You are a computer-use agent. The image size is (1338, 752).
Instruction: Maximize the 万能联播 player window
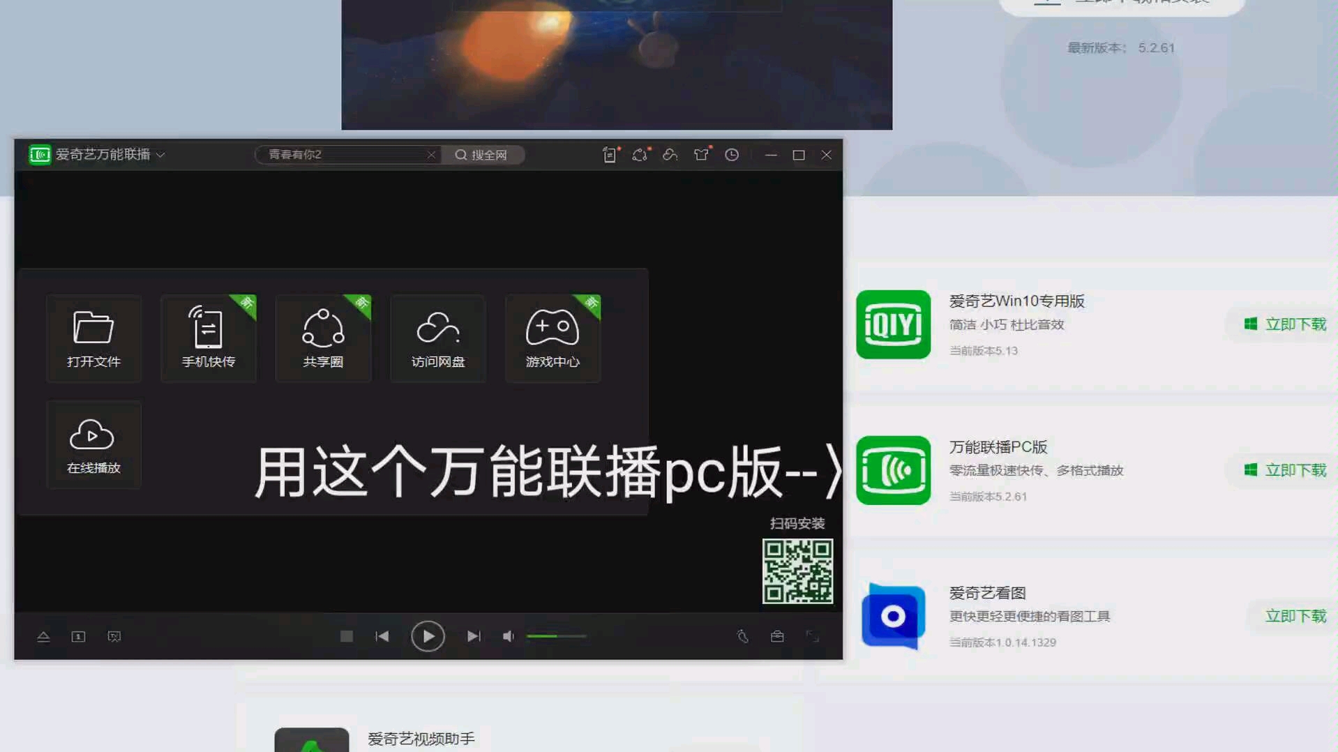tap(799, 155)
